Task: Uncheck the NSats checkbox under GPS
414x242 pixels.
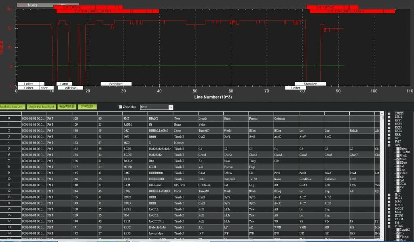Action: [x=398, y=159]
